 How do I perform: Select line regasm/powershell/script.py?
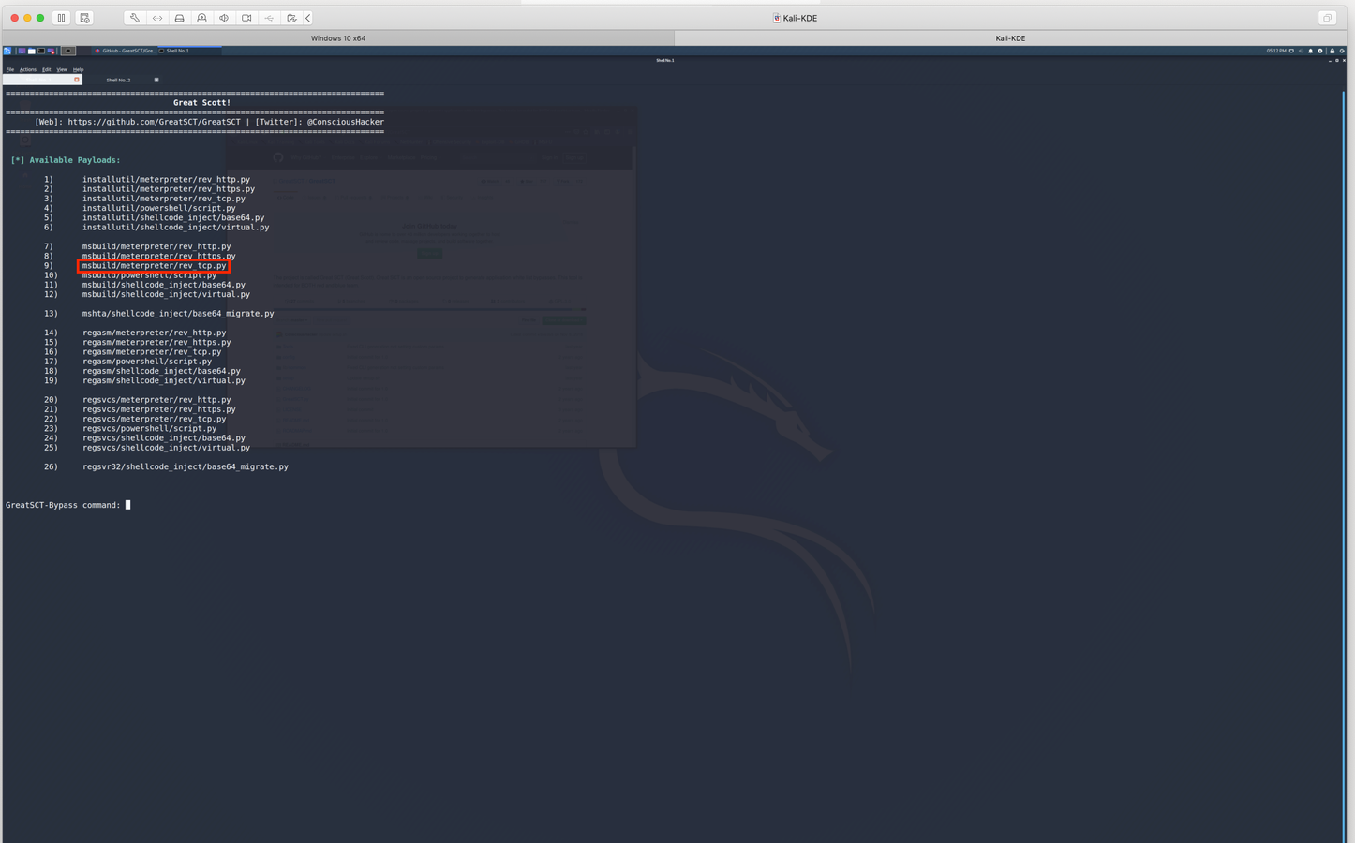click(147, 362)
